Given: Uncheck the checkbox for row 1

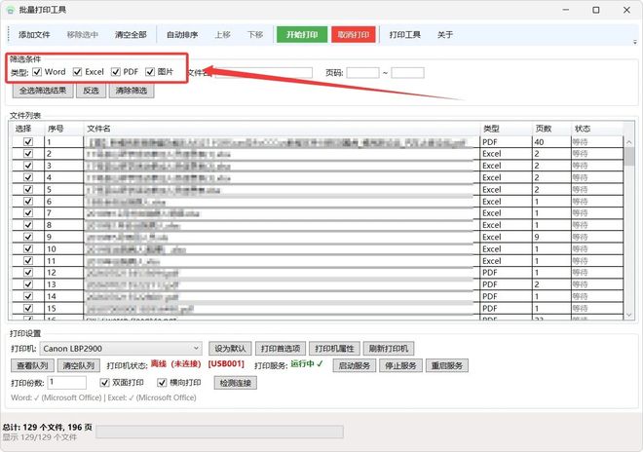Looking at the screenshot, I should (28, 142).
